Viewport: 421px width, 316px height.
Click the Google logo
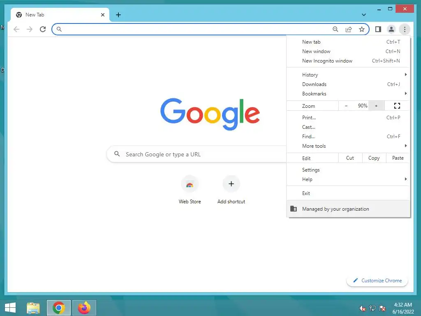click(210, 114)
